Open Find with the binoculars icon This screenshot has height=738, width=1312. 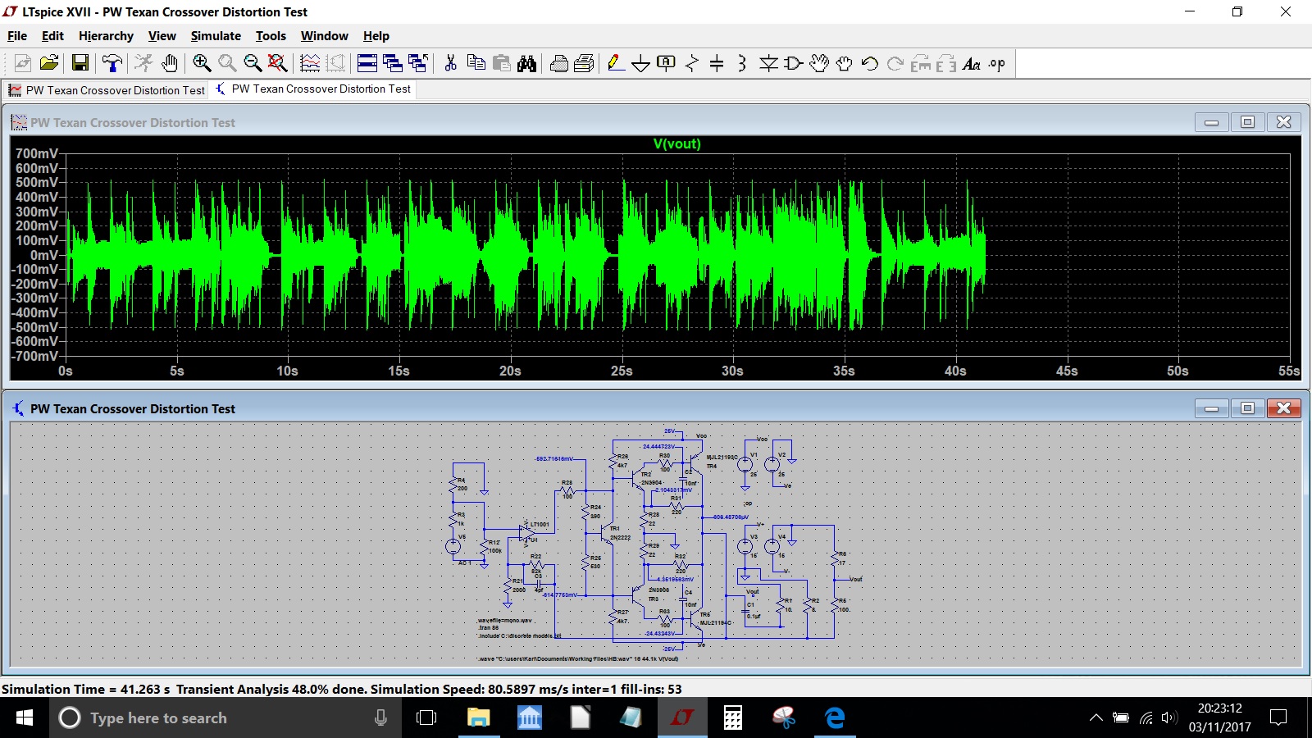526,63
